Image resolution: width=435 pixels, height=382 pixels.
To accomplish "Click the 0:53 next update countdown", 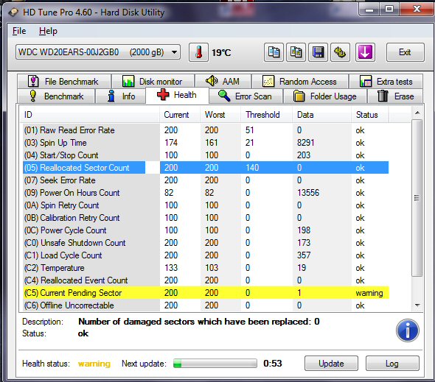I will click(273, 363).
